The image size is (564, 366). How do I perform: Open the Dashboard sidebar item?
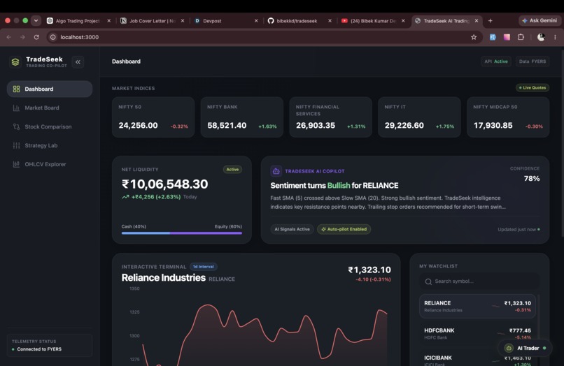click(x=50, y=89)
